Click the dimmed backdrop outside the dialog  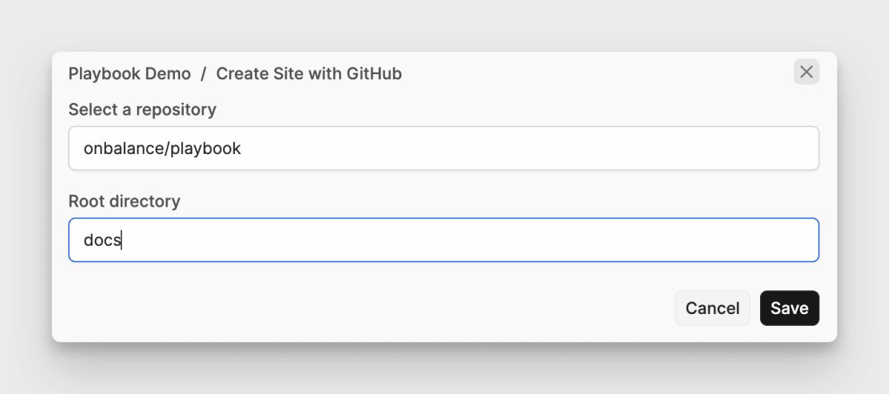coord(444,370)
